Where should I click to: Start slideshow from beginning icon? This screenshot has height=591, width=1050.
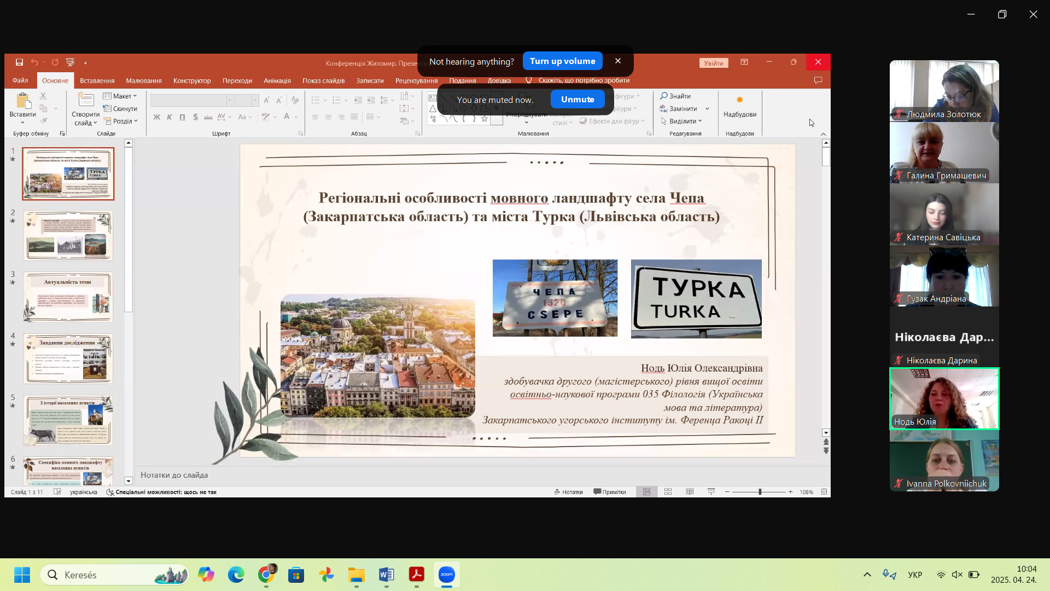70,62
